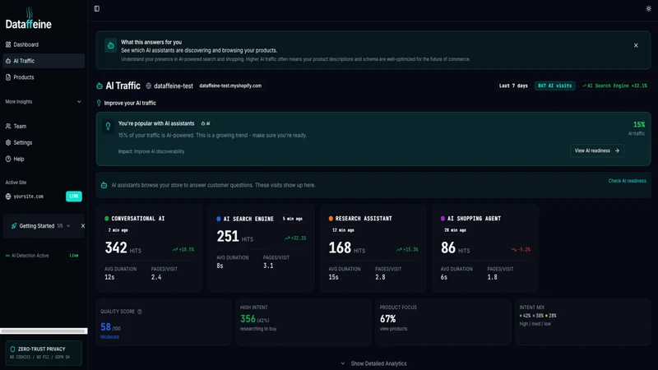This screenshot has width=658, height=370.
Task: Click the Quality Score info icon
Action: [140, 312]
